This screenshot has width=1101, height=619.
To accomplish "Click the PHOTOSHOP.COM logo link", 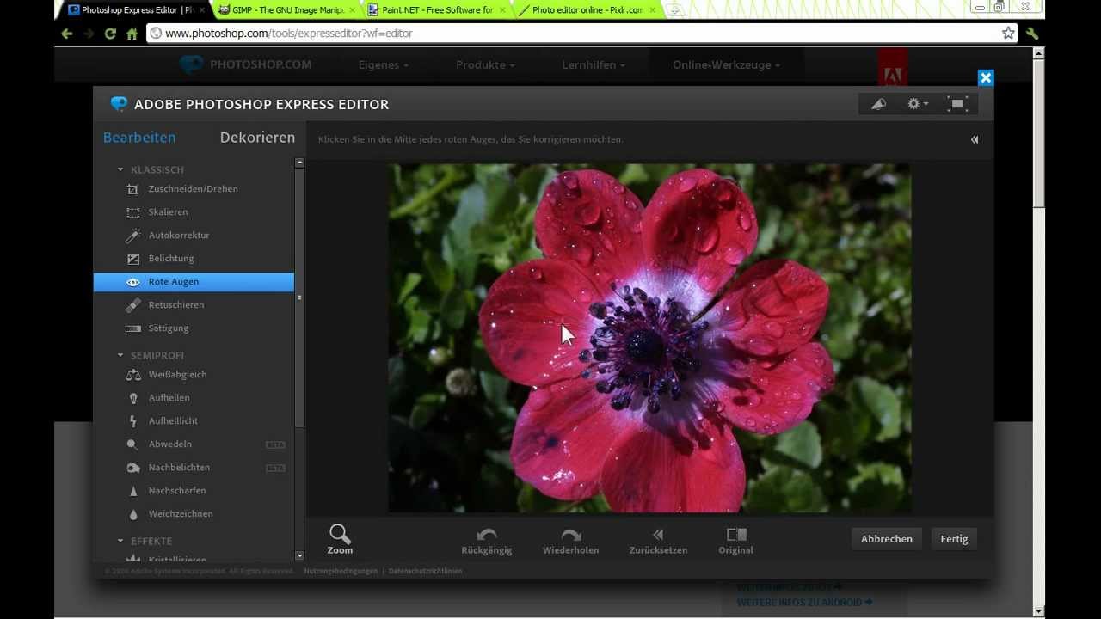I will click(246, 64).
